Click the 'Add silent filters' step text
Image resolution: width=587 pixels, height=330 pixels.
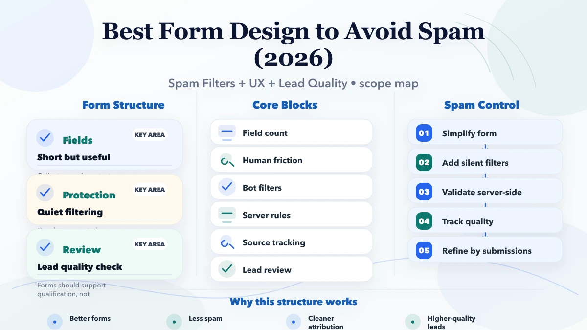coord(475,163)
